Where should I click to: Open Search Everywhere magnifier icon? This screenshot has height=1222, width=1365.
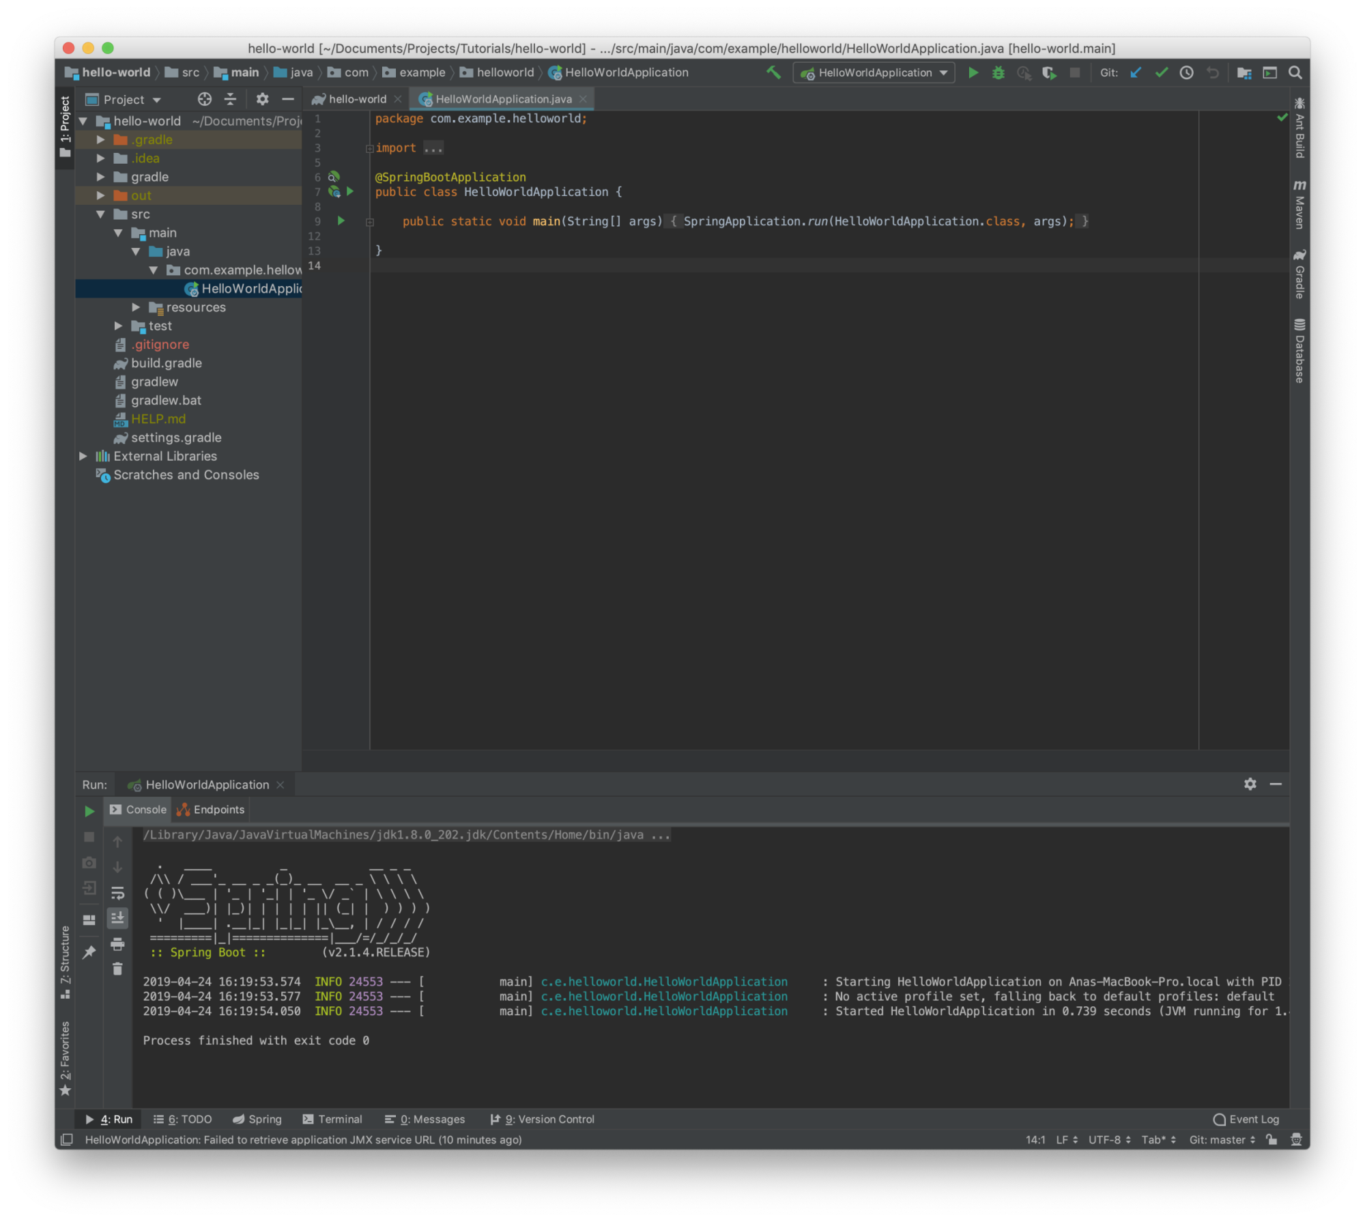click(x=1295, y=72)
